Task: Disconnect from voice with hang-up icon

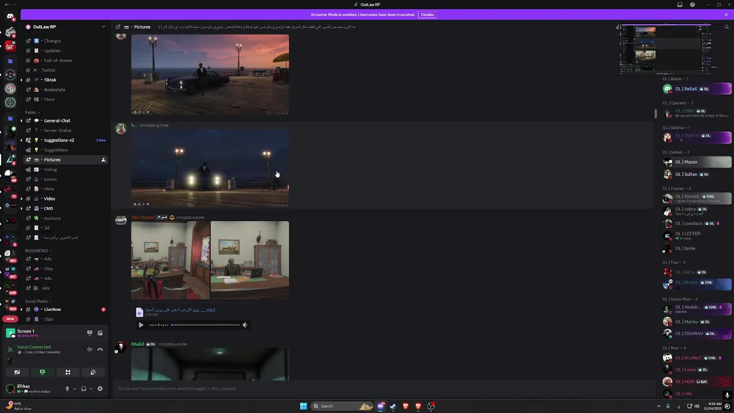Action: point(100,349)
